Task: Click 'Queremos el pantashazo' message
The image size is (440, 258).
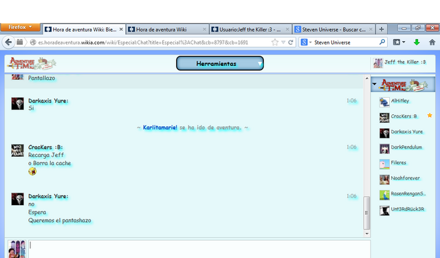Action: click(x=60, y=220)
